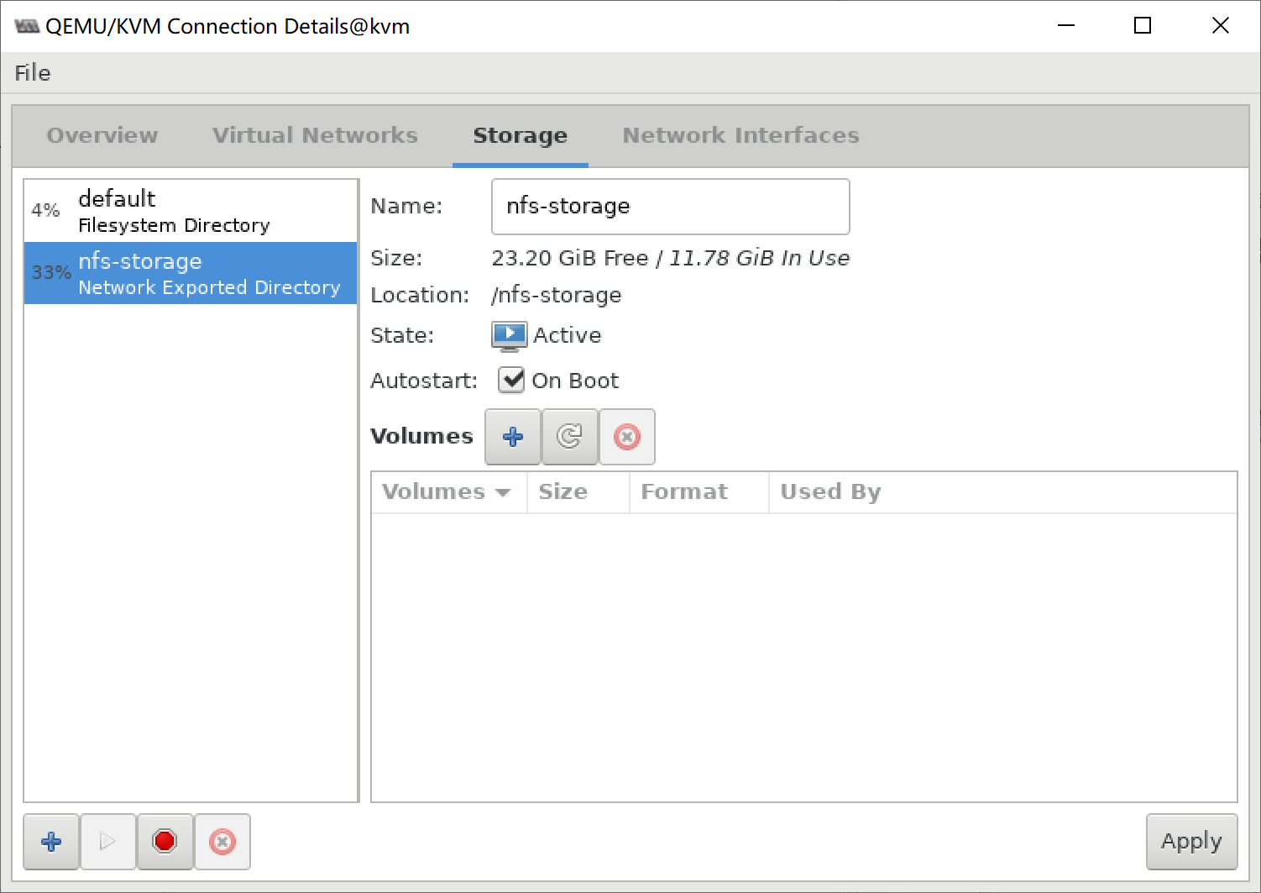Click the Active state monitor icon
The height and width of the screenshot is (893, 1261).
[x=509, y=336]
